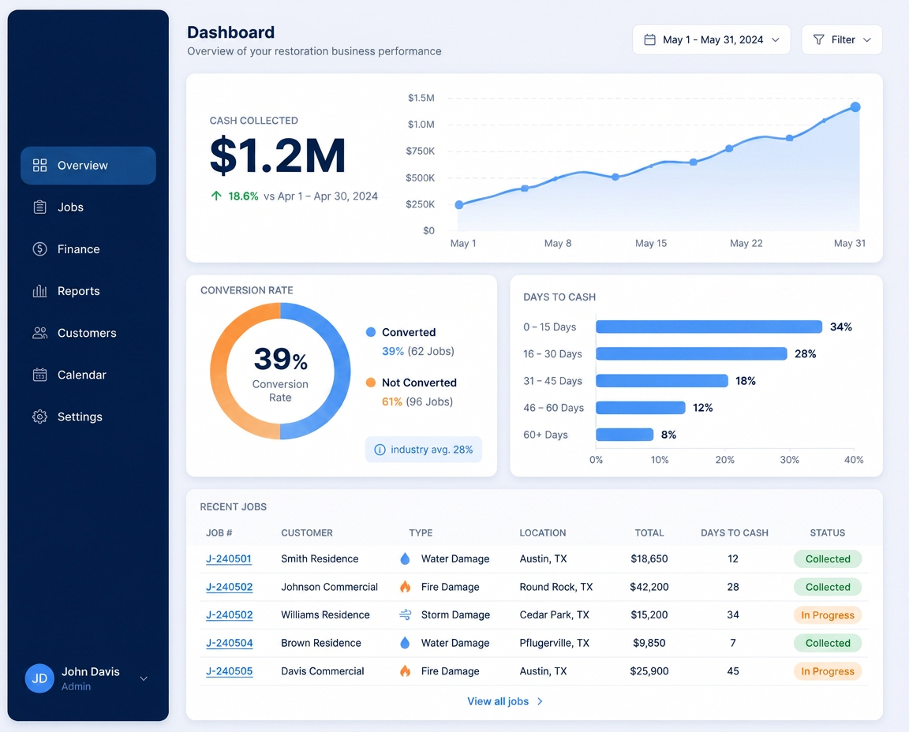This screenshot has height=732, width=909.
Task: Expand the John Davis account chevron
Action: point(144,678)
